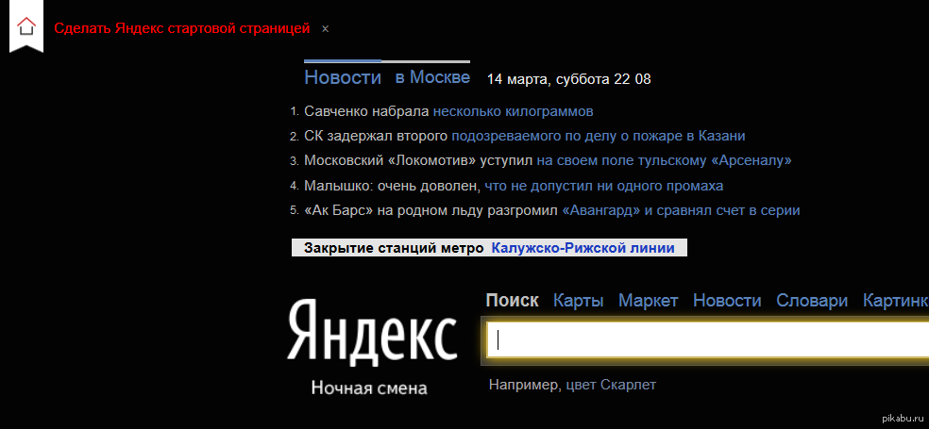929x429 pixels.
Task: Open news about suspect in the Казань fire
Action: (524, 136)
